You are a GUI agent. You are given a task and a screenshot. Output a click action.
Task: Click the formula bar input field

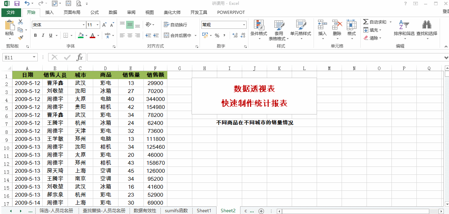pyautogui.click(x=265, y=57)
